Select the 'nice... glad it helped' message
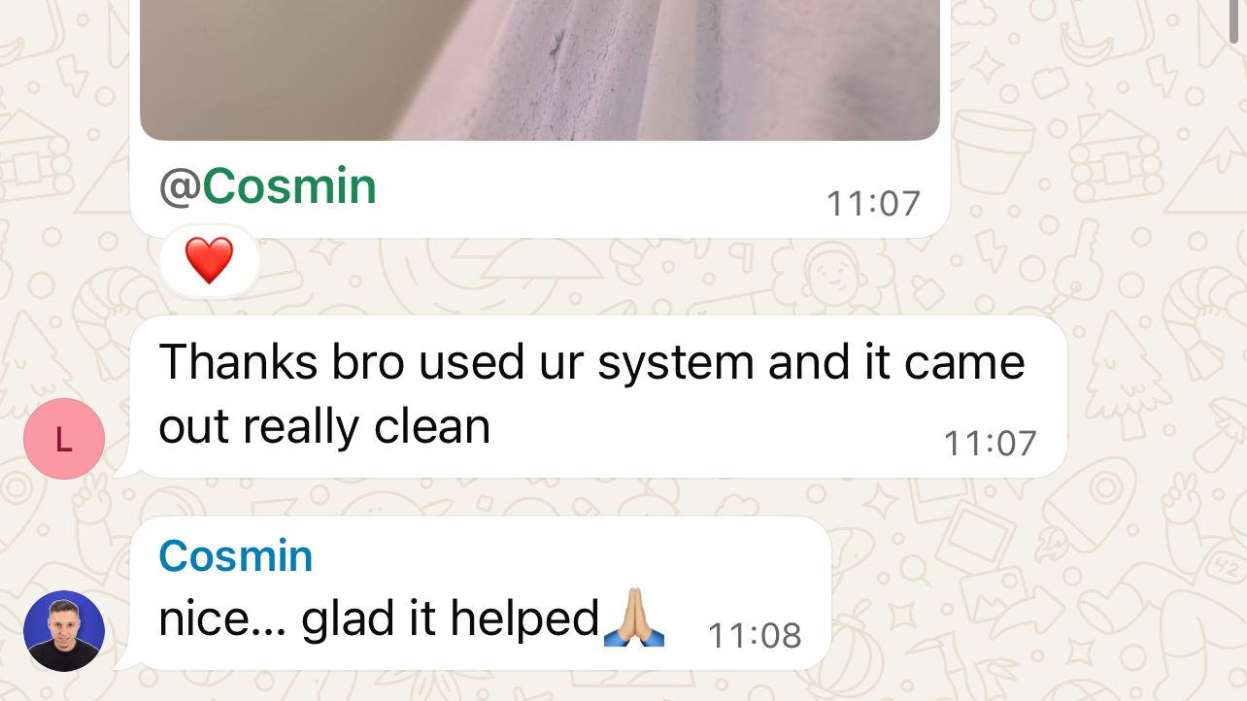 480,593
